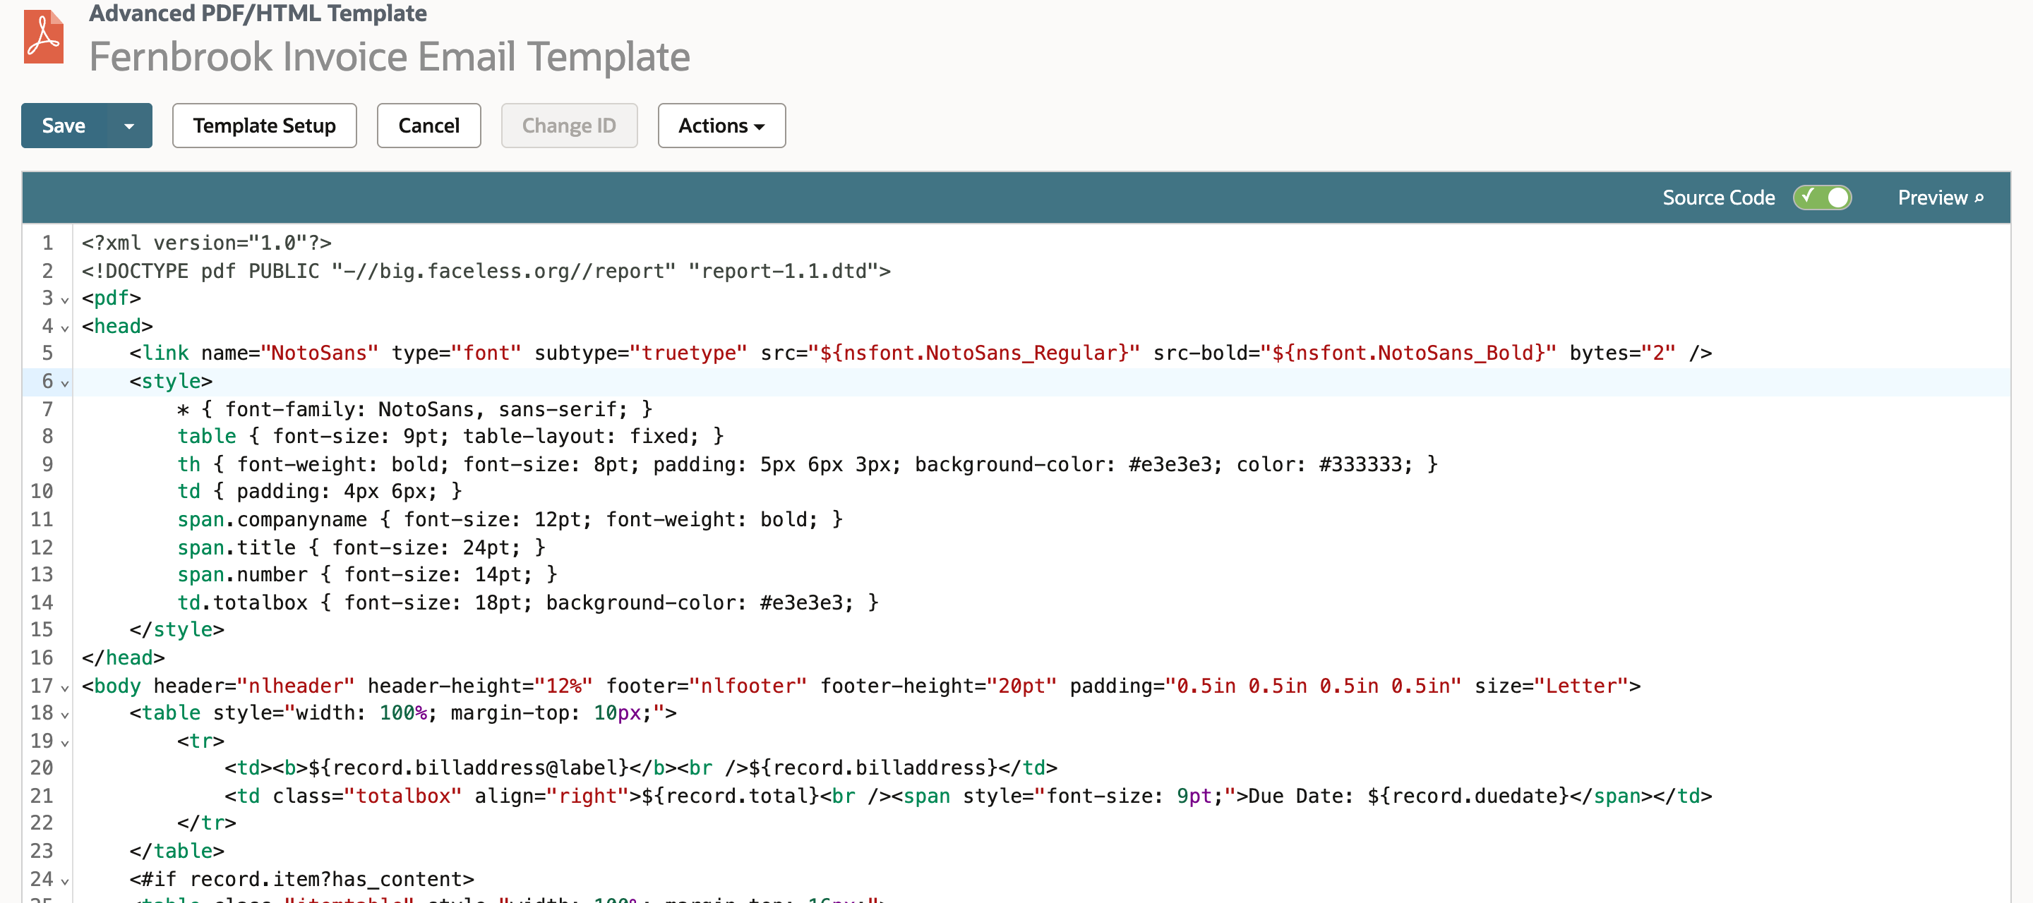Collapse the head tag fold arrow on line 4
The width and height of the screenshot is (2033, 903).
[x=65, y=327]
